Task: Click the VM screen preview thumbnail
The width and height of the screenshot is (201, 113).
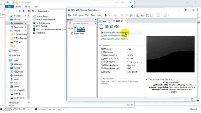Action: coord(171,54)
